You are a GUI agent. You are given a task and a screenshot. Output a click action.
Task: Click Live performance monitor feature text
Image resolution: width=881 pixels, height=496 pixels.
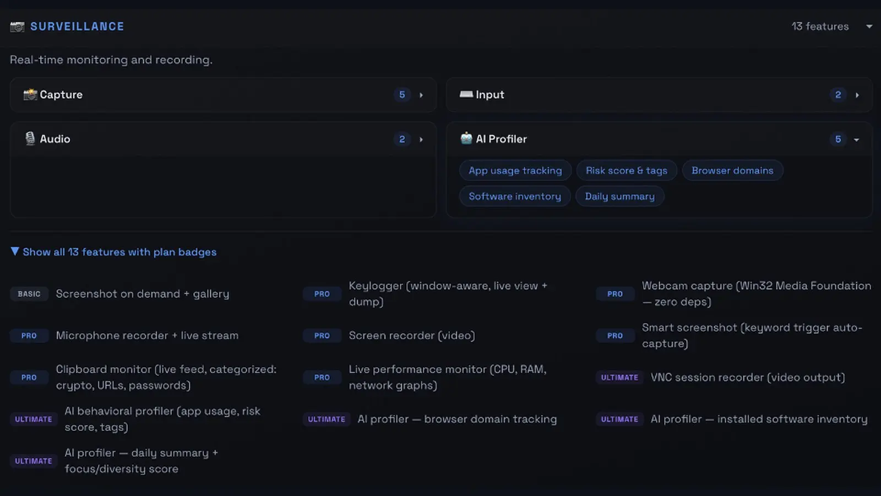[448, 378]
